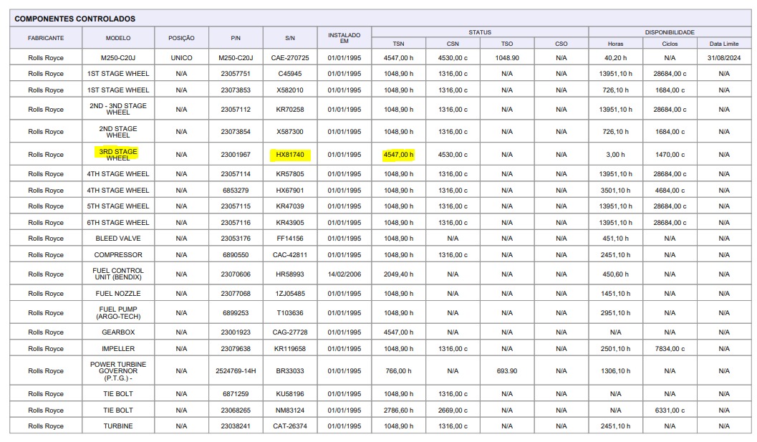Click the COMPONENTES CONTROLADOS title
The height and width of the screenshot is (442, 757).
coord(74,19)
